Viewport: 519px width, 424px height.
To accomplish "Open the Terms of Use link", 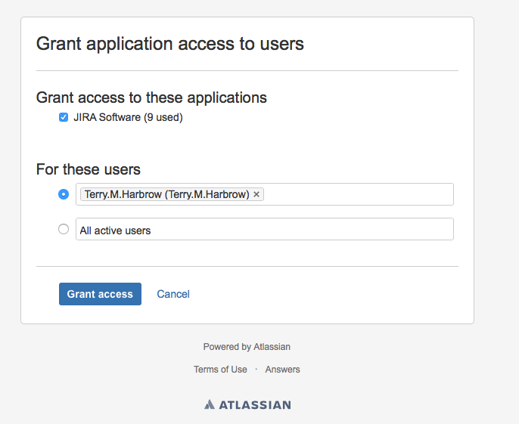I will (x=220, y=370).
